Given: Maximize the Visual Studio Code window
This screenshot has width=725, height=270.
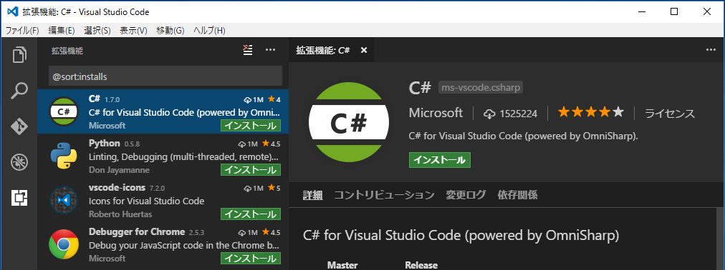Looking at the screenshot, I should pos(674,11).
